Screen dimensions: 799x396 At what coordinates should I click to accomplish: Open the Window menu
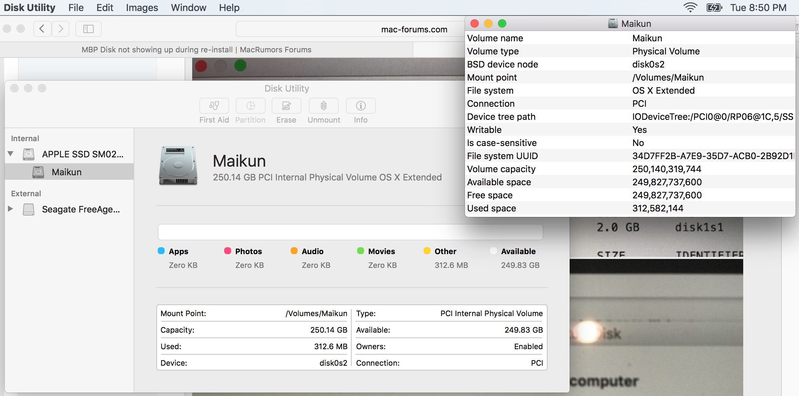click(x=188, y=8)
